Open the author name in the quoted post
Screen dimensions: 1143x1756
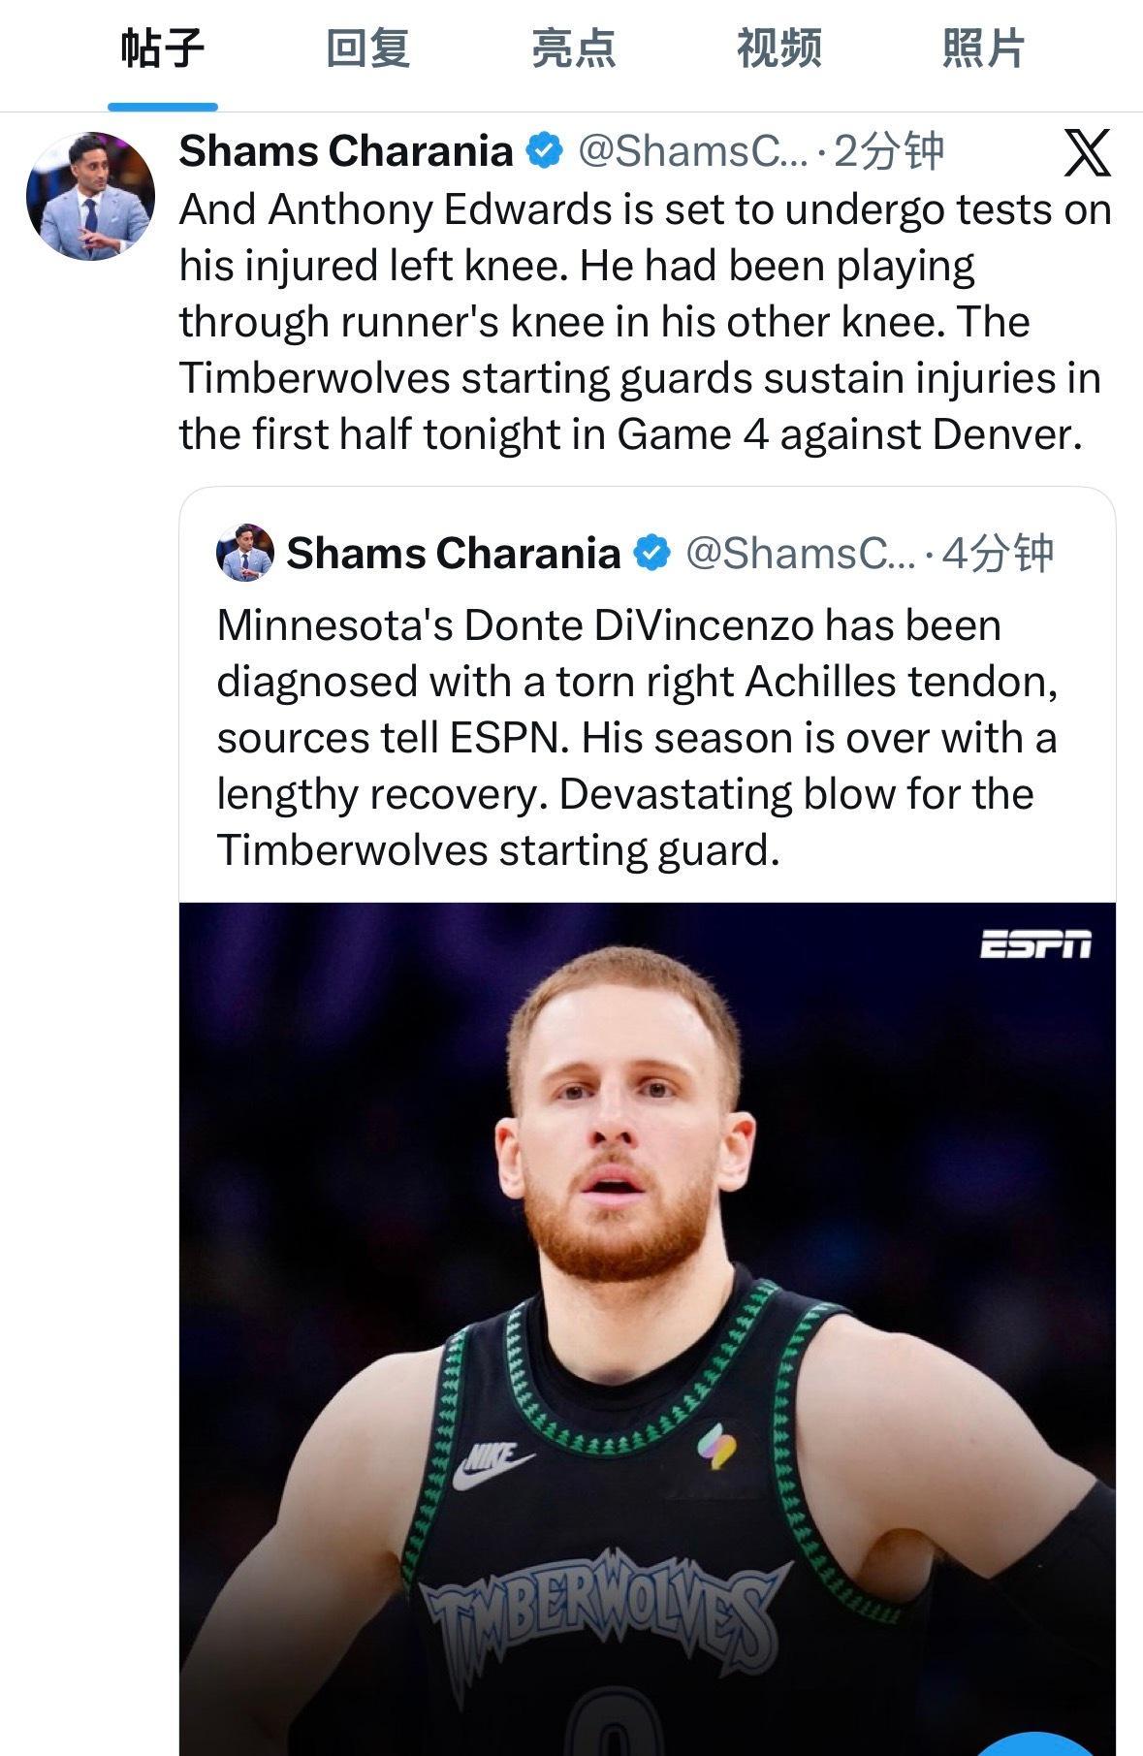click(x=453, y=553)
